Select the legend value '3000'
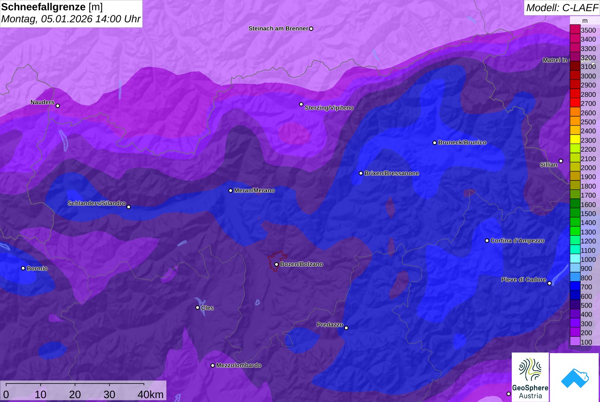 pos(588,76)
